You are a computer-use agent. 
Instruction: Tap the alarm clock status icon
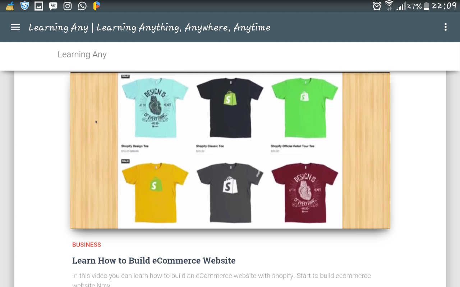[x=377, y=6]
